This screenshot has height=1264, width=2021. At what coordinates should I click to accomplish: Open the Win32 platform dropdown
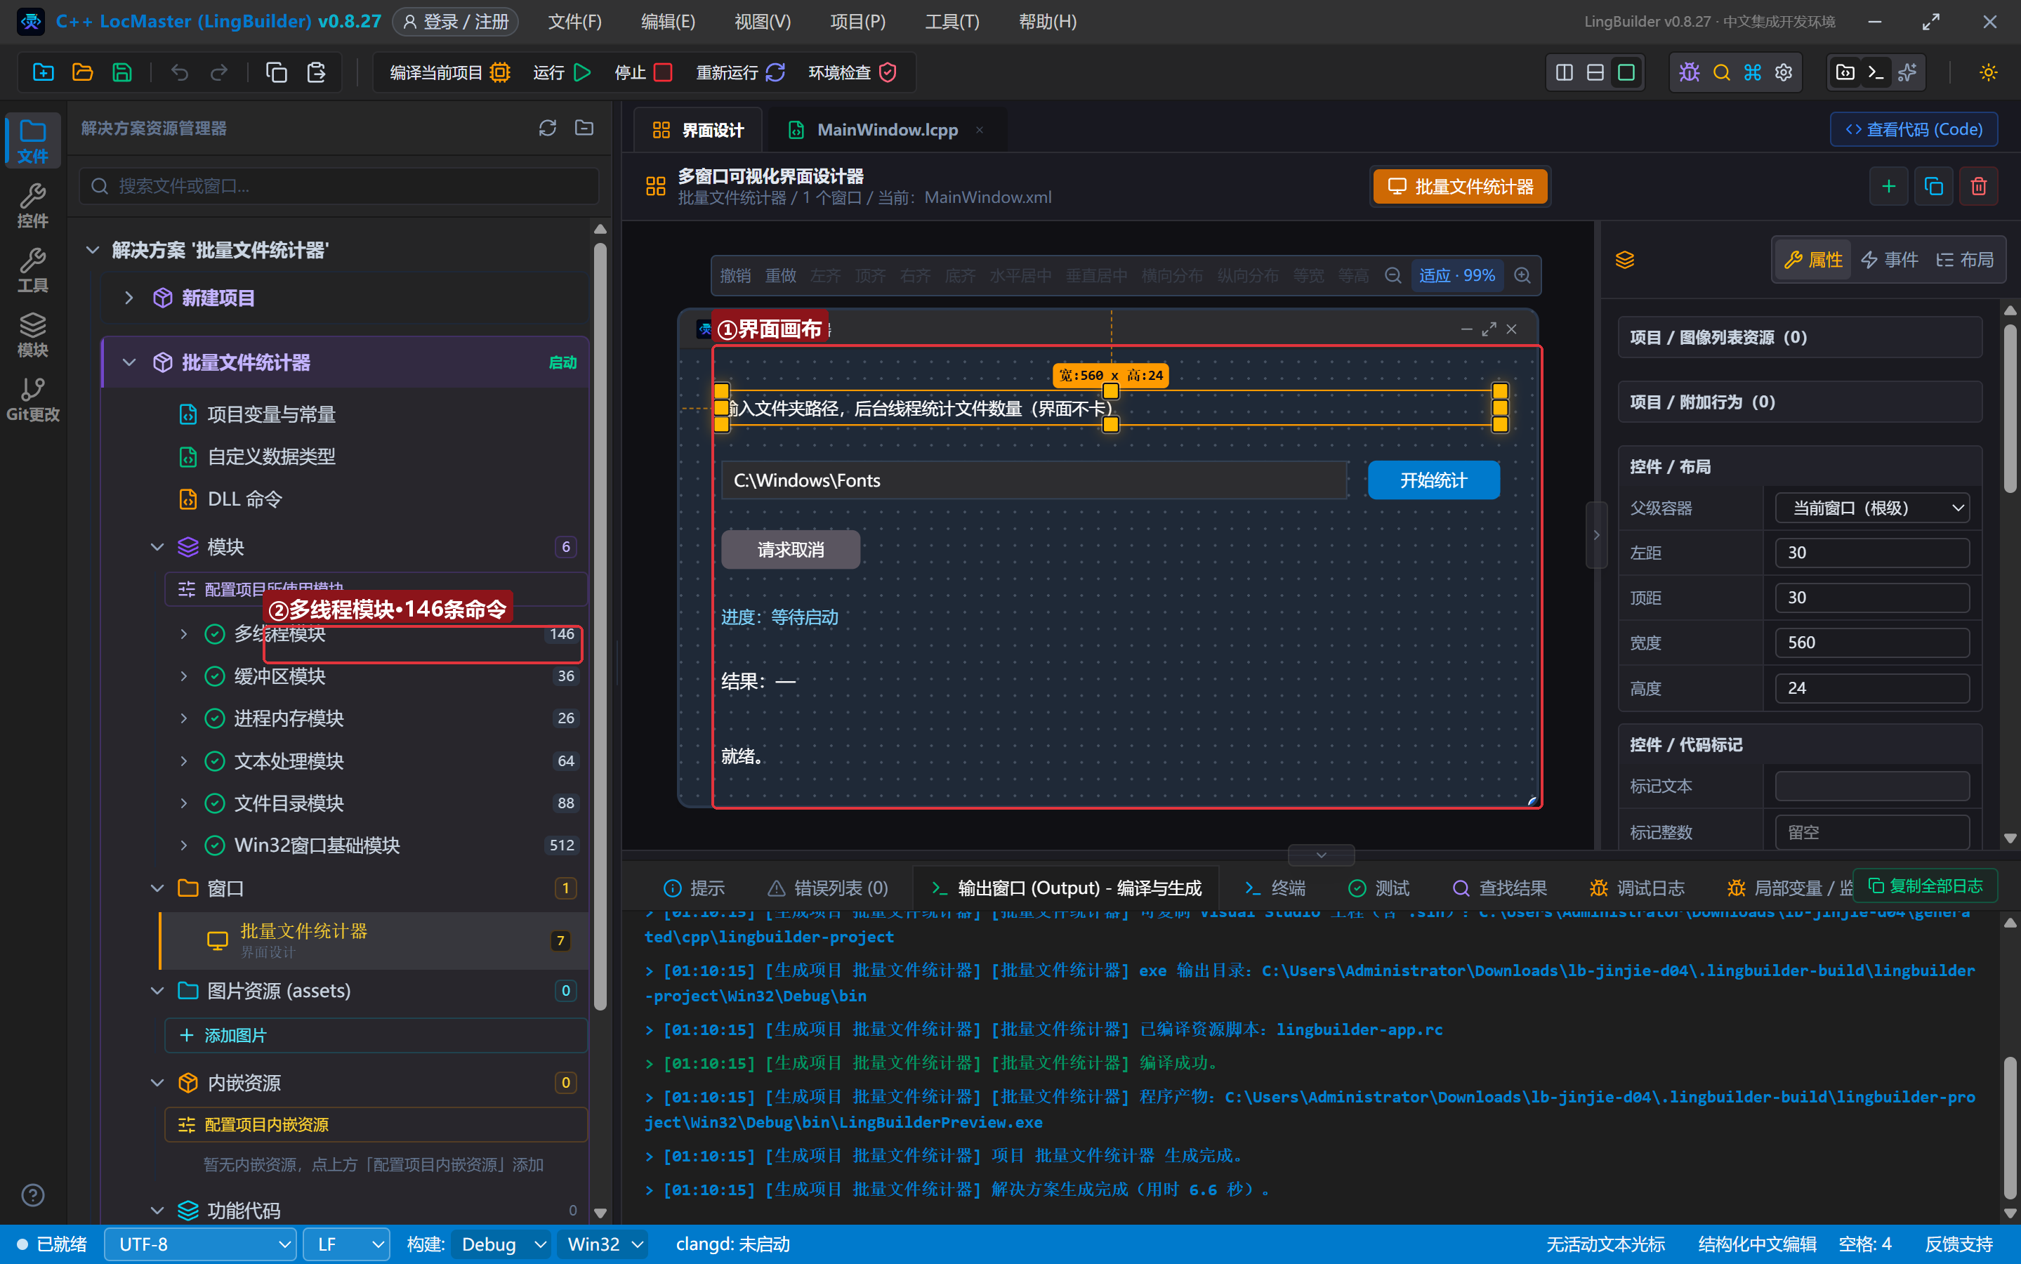[605, 1244]
